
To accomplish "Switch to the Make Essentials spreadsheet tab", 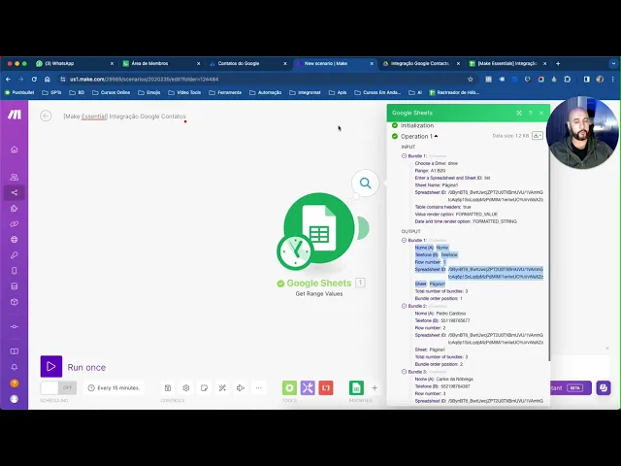I will (507, 63).
